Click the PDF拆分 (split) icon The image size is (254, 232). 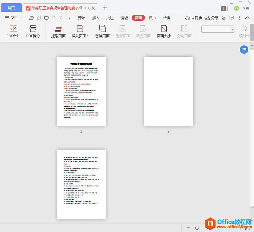tap(33, 29)
